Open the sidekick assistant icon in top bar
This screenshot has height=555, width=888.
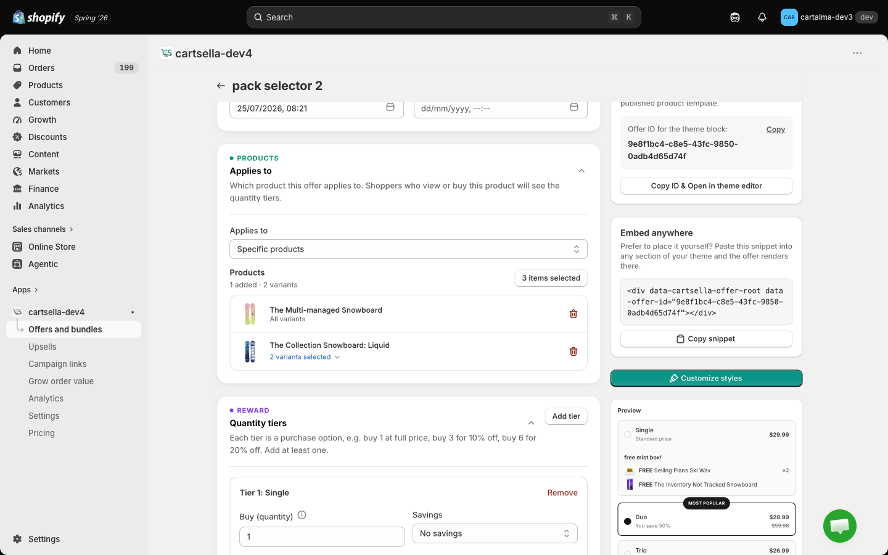tap(735, 17)
